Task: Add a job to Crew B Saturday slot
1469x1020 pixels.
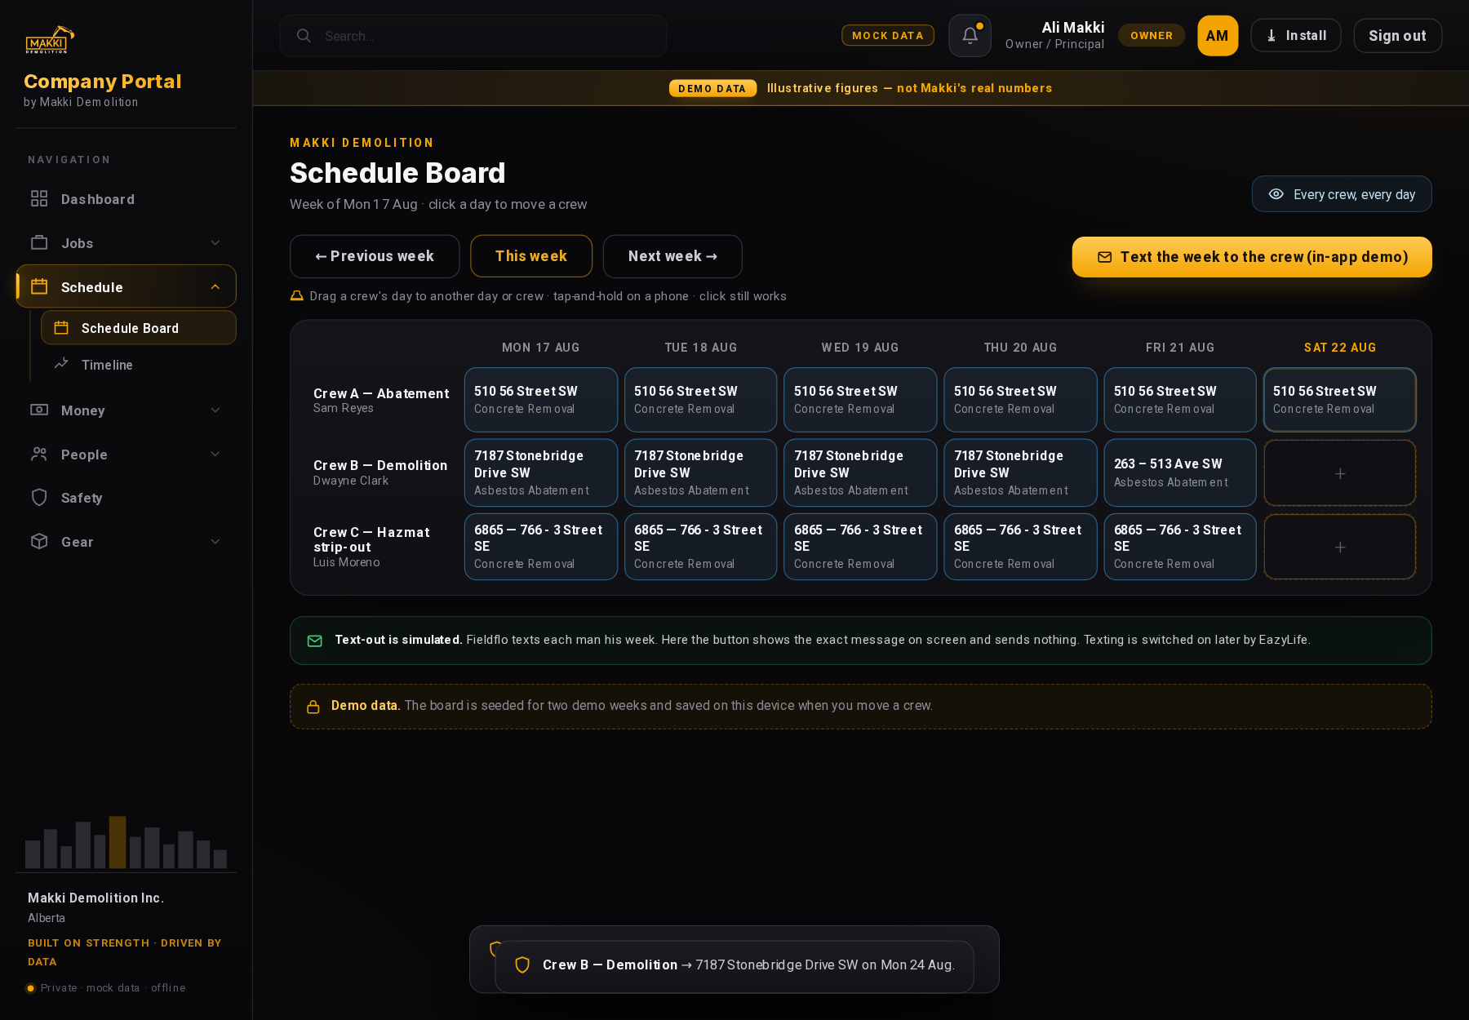Action: click(1339, 473)
